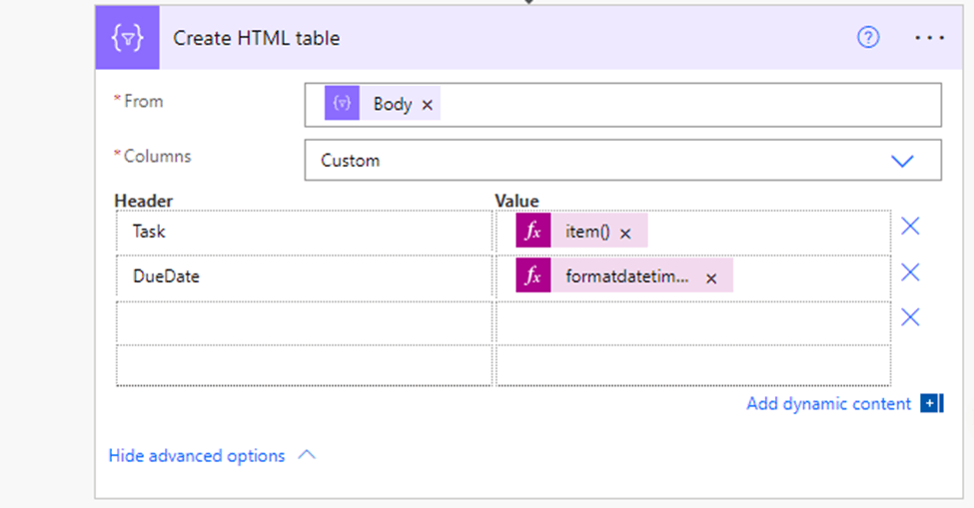Collapse advanced options with the up chevron
This screenshot has width=974, height=508.
pyautogui.click(x=307, y=455)
